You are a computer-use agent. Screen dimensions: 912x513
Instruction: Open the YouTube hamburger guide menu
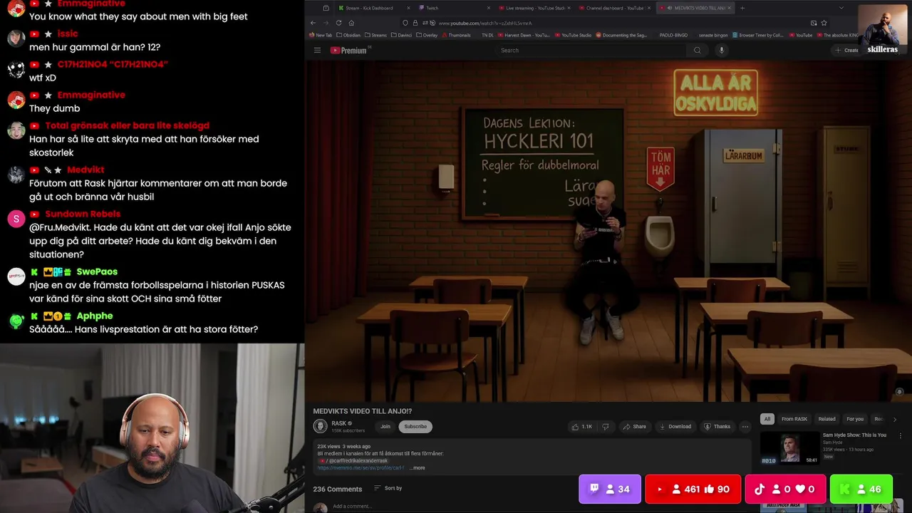click(x=317, y=50)
